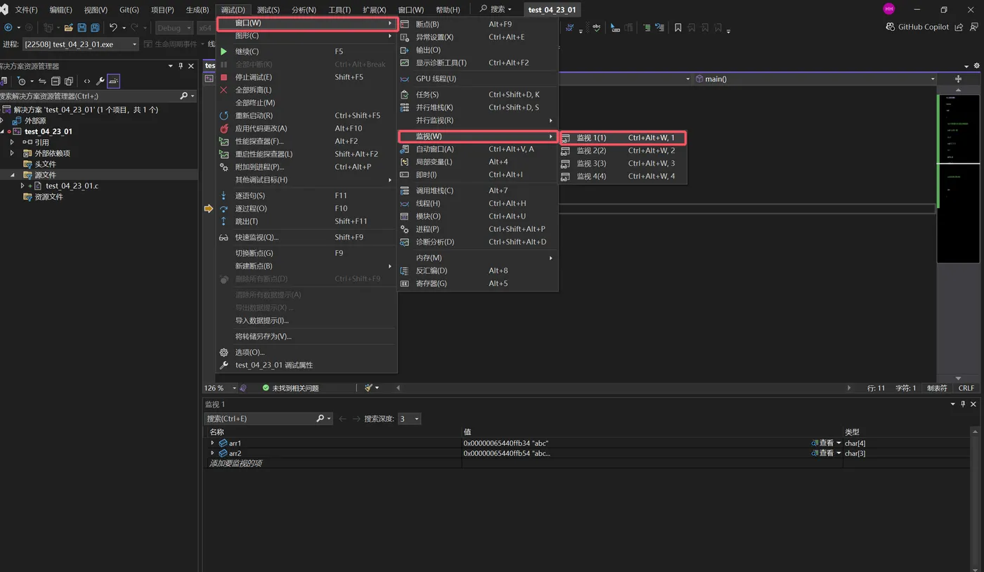
Task: Click the HH account avatar
Action: (889, 9)
